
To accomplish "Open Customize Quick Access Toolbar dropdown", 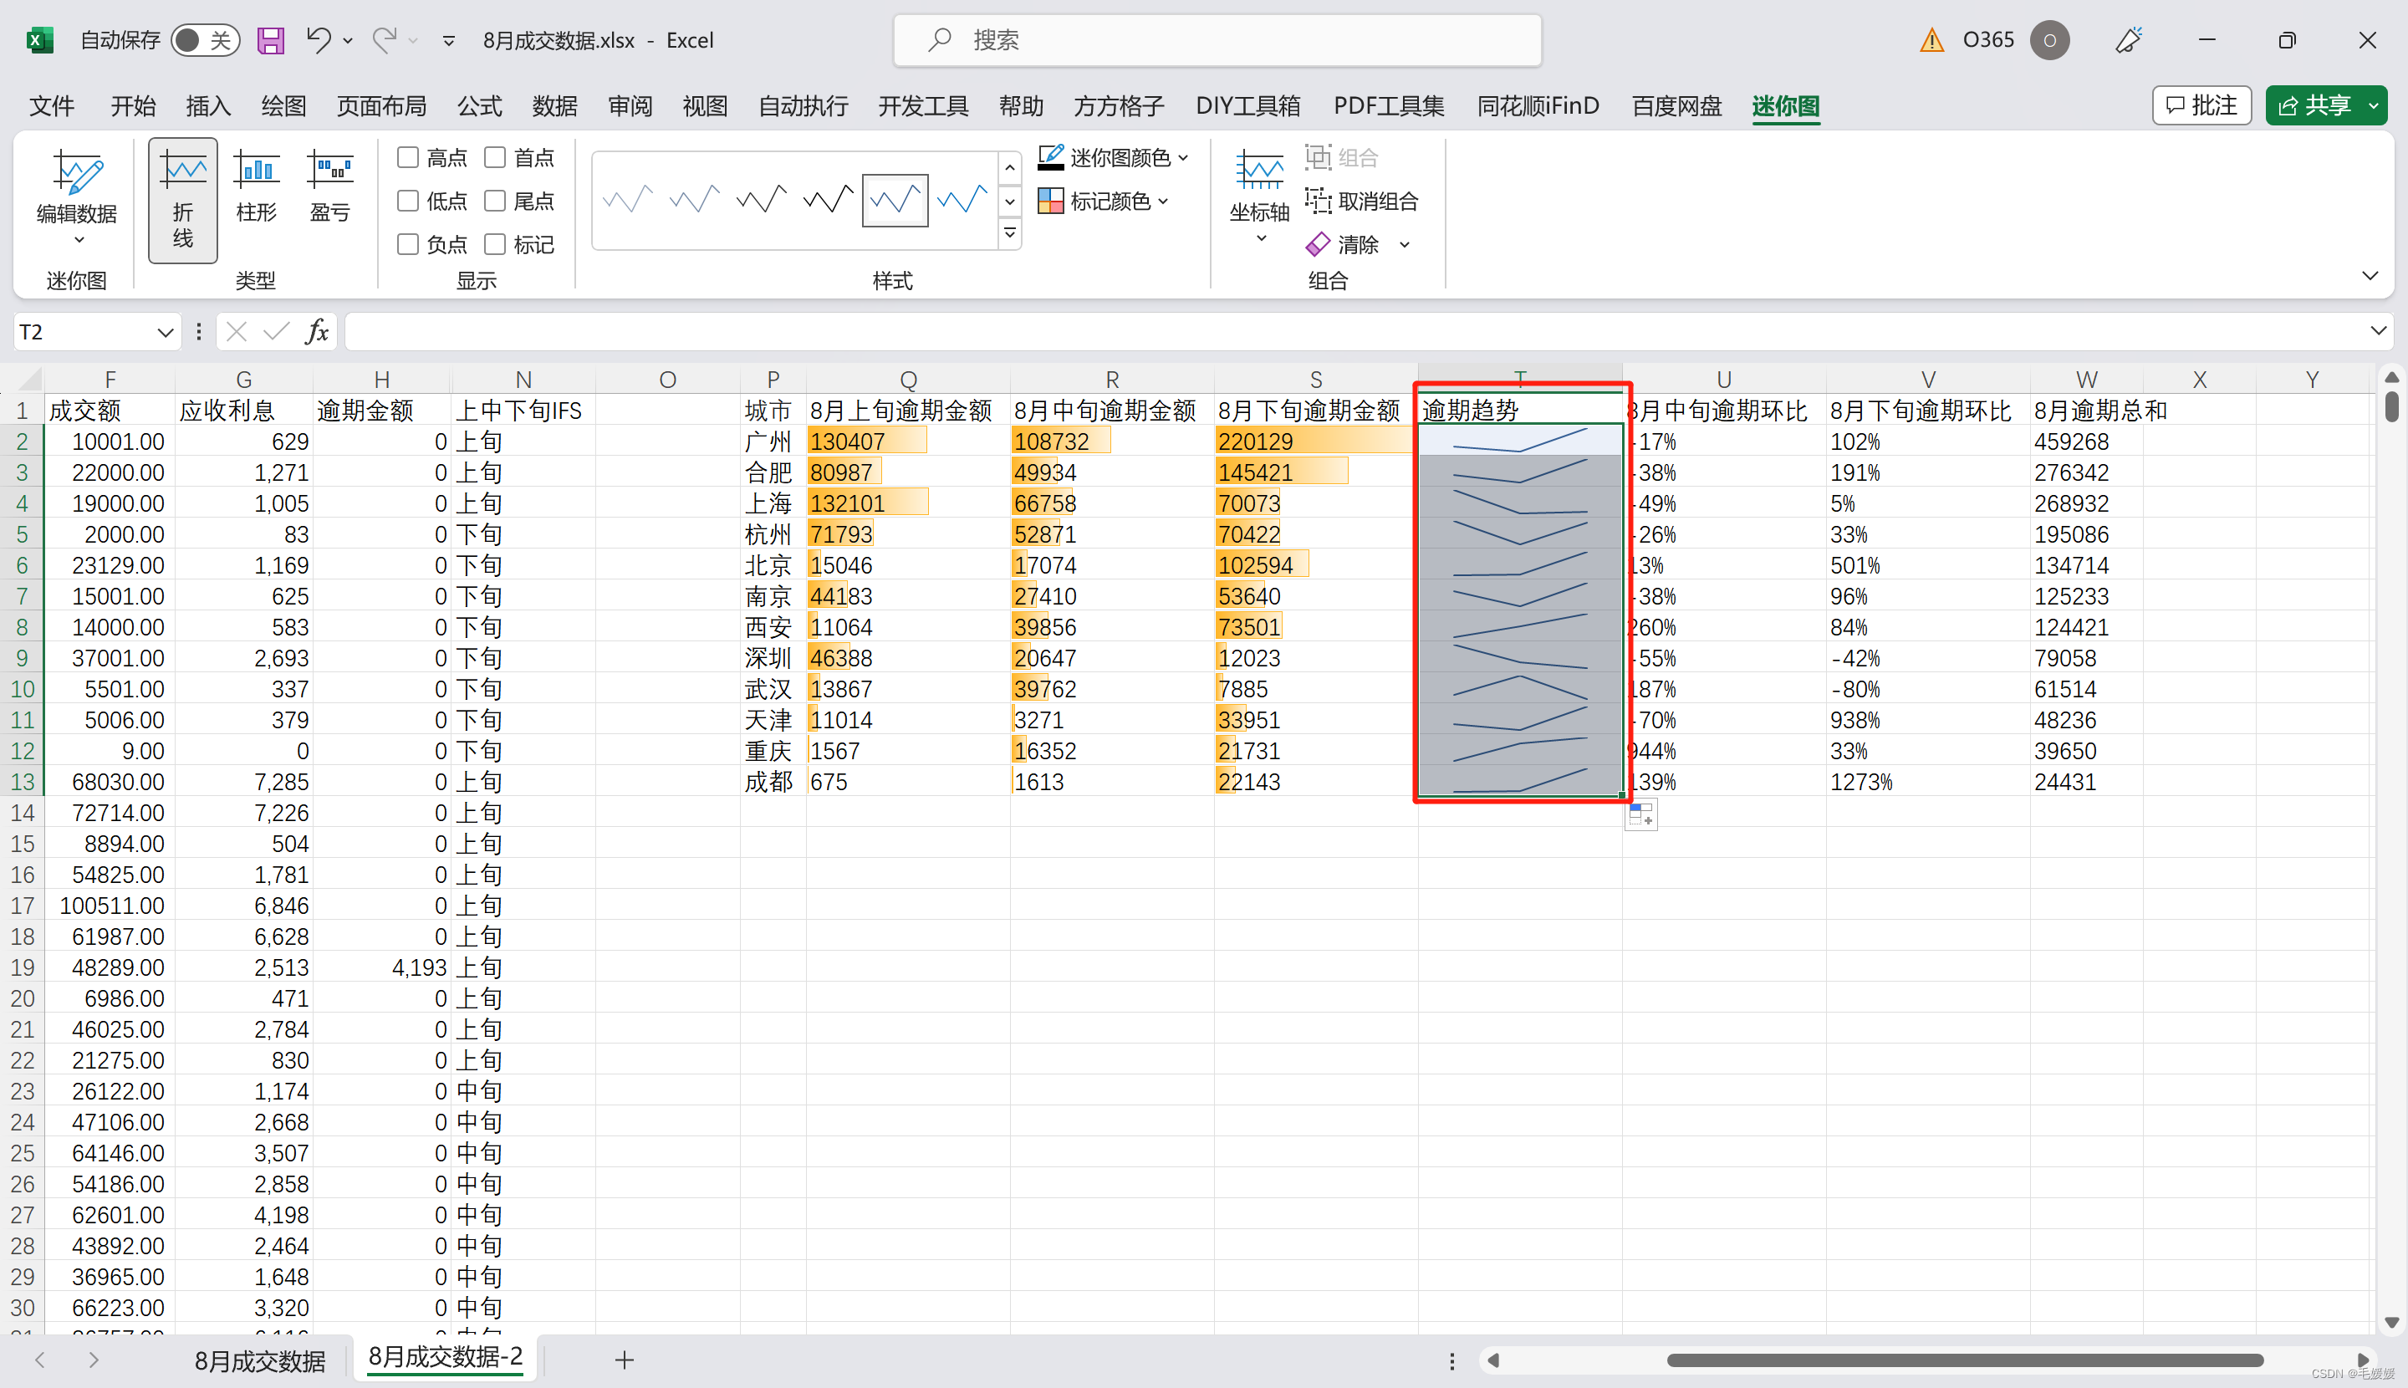I will click(449, 40).
